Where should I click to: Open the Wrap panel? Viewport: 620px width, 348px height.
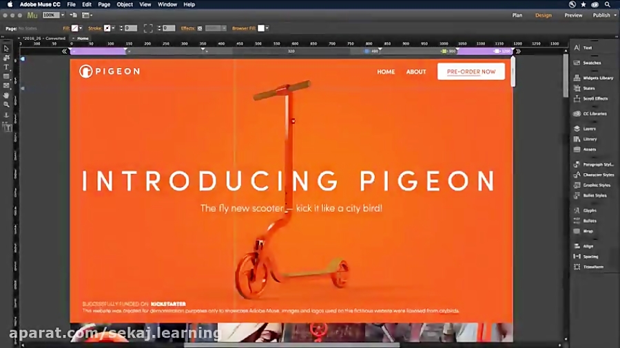click(x=583, y=231)
